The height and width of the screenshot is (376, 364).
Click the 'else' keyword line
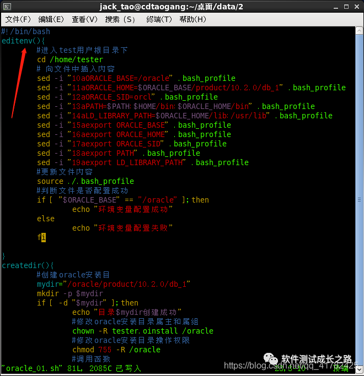46,219
